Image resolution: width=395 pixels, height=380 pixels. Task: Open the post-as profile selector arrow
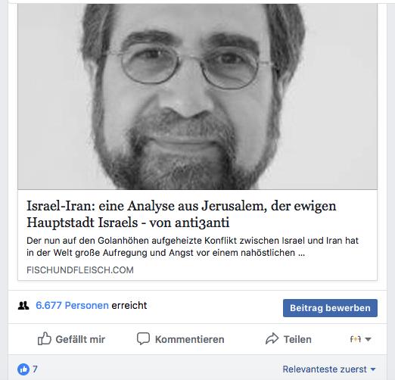click(368, 339)
